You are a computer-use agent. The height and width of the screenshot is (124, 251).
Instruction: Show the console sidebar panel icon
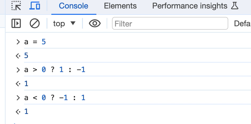[16, 23]
